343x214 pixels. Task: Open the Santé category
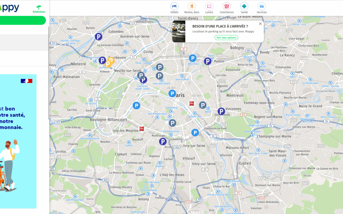pos(244,8)
